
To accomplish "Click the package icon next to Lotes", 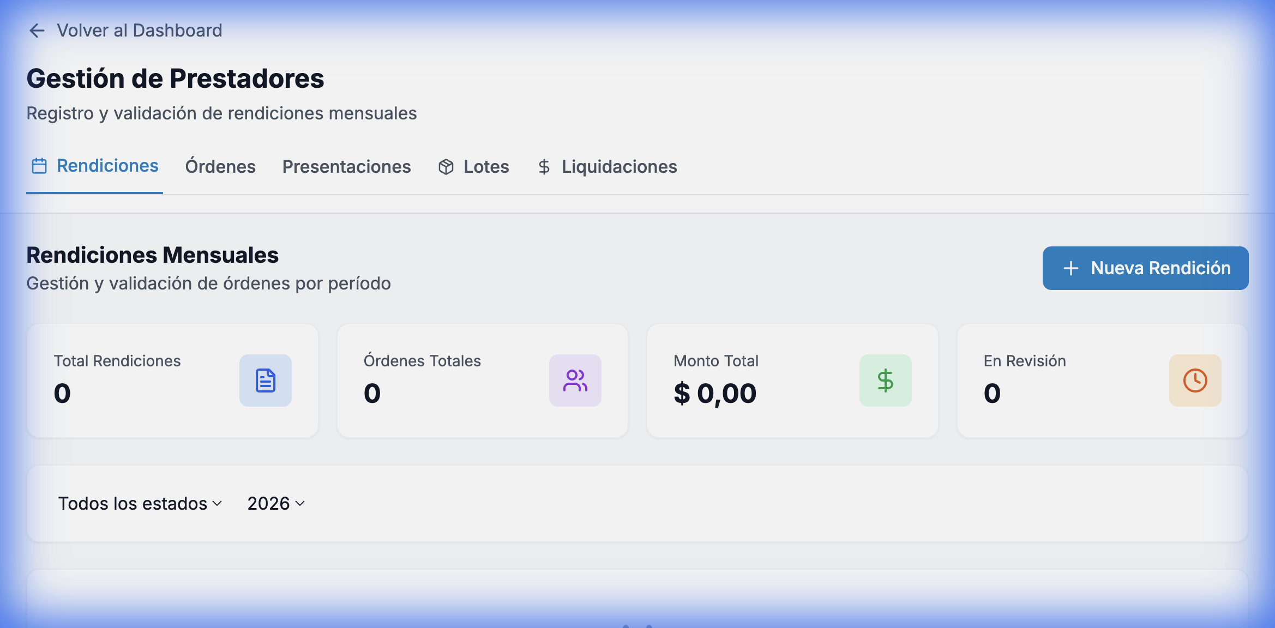I will 446,166.
